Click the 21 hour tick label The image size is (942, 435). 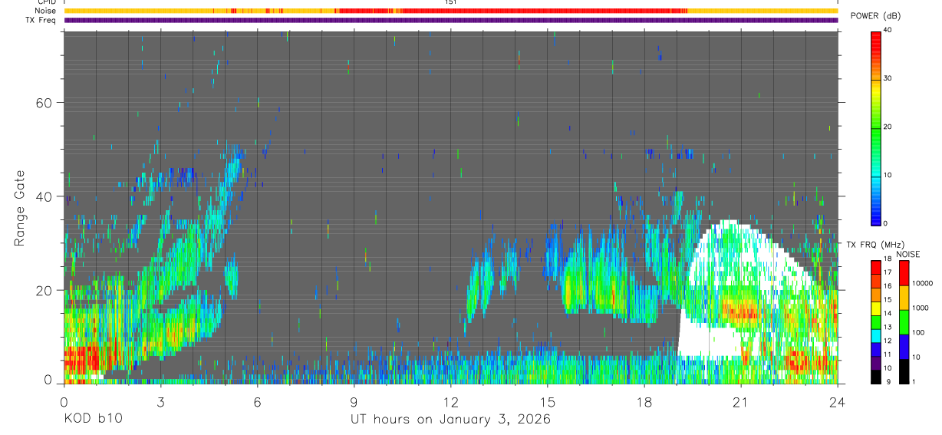click(741, 402)
